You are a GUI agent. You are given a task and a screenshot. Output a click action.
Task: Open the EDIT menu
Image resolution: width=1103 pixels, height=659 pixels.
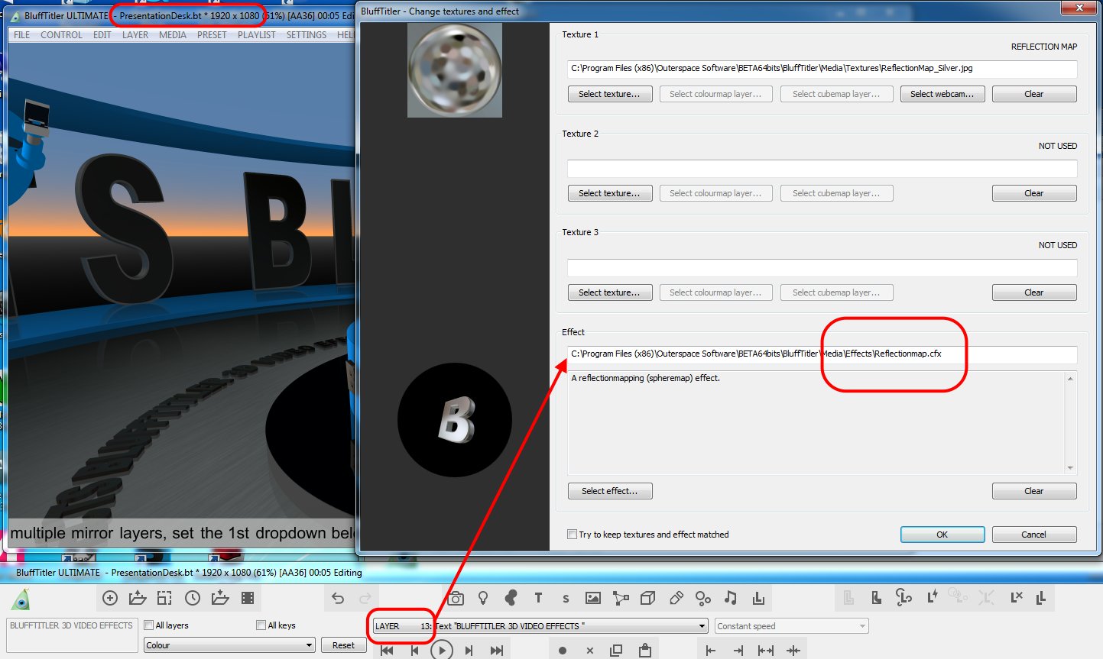click(102, 35)
